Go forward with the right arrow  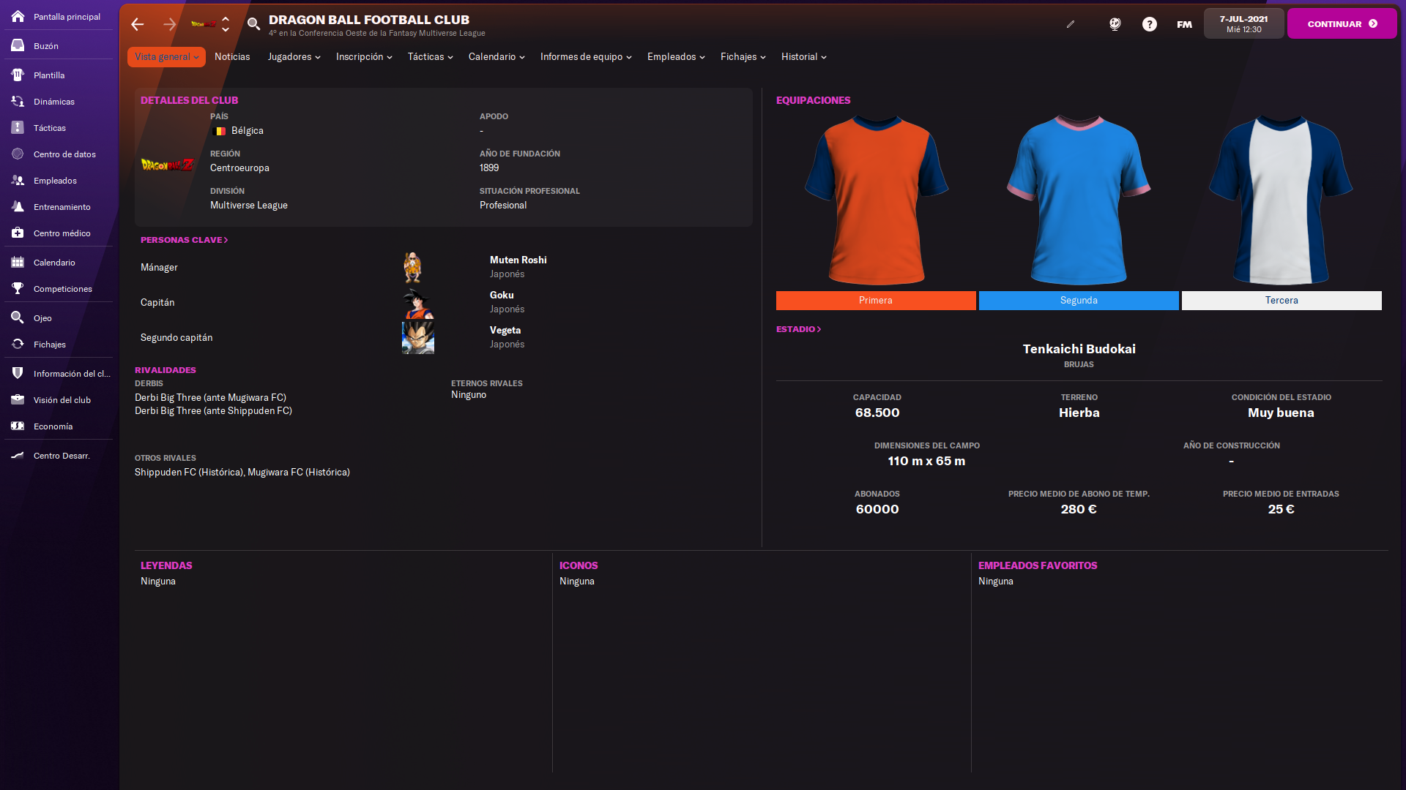coord(169,24)
